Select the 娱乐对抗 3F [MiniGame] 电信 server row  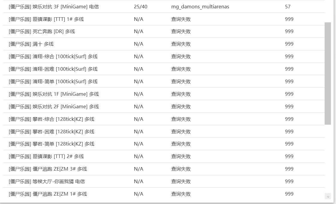pyautogui.click(x=54, y=7)
